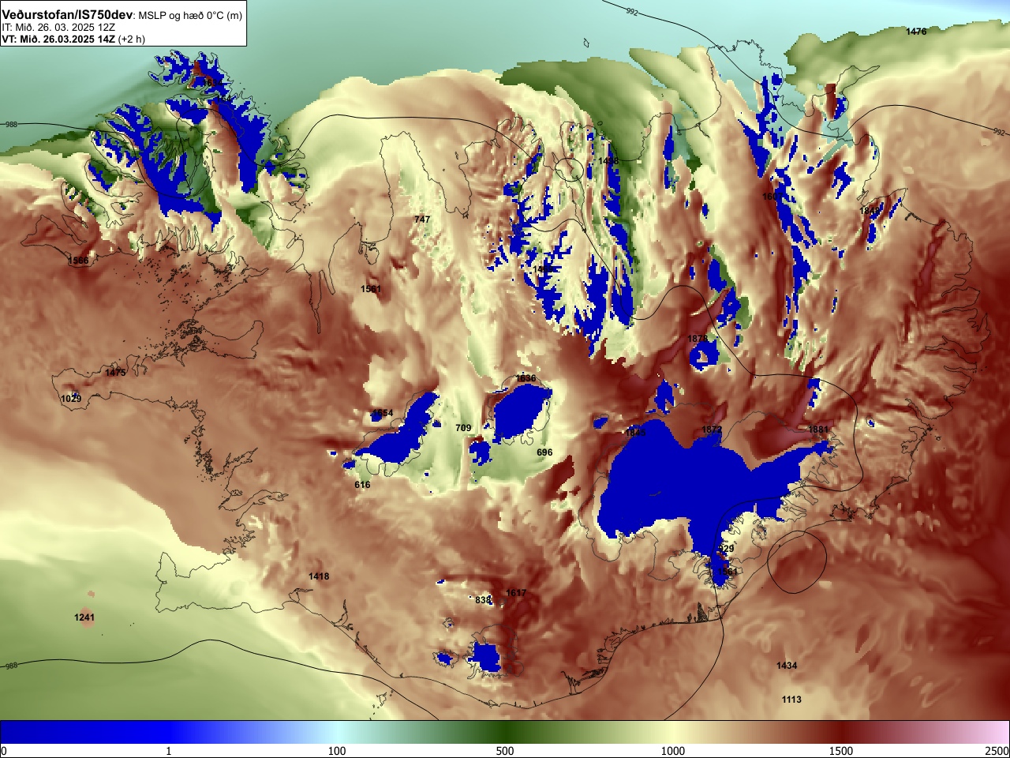The image size is (1010, 758).
Task: Click the 1029 height value
Action: point(71,399)
